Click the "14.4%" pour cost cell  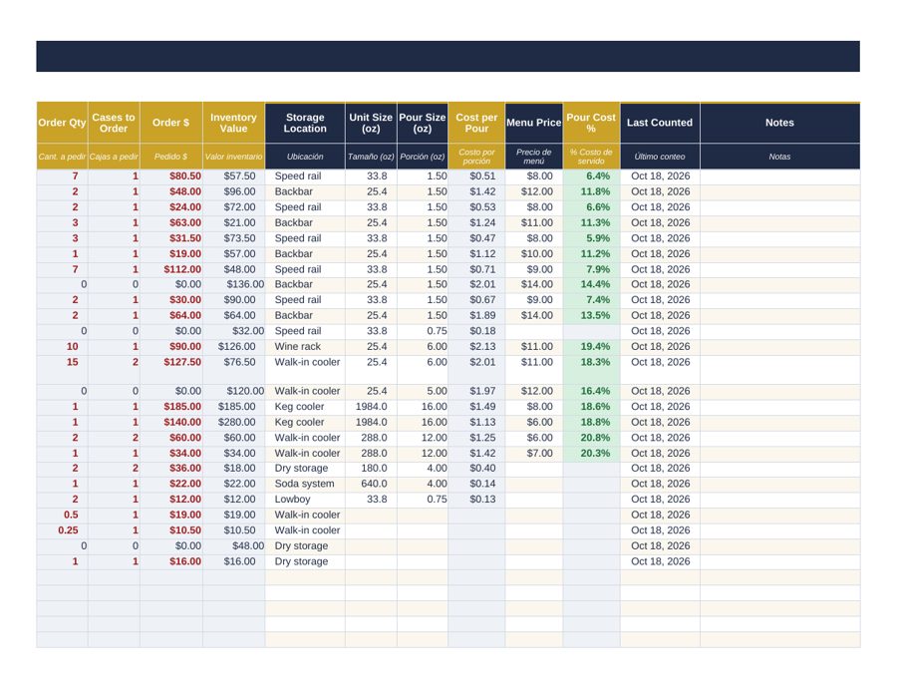coord(591,284)
